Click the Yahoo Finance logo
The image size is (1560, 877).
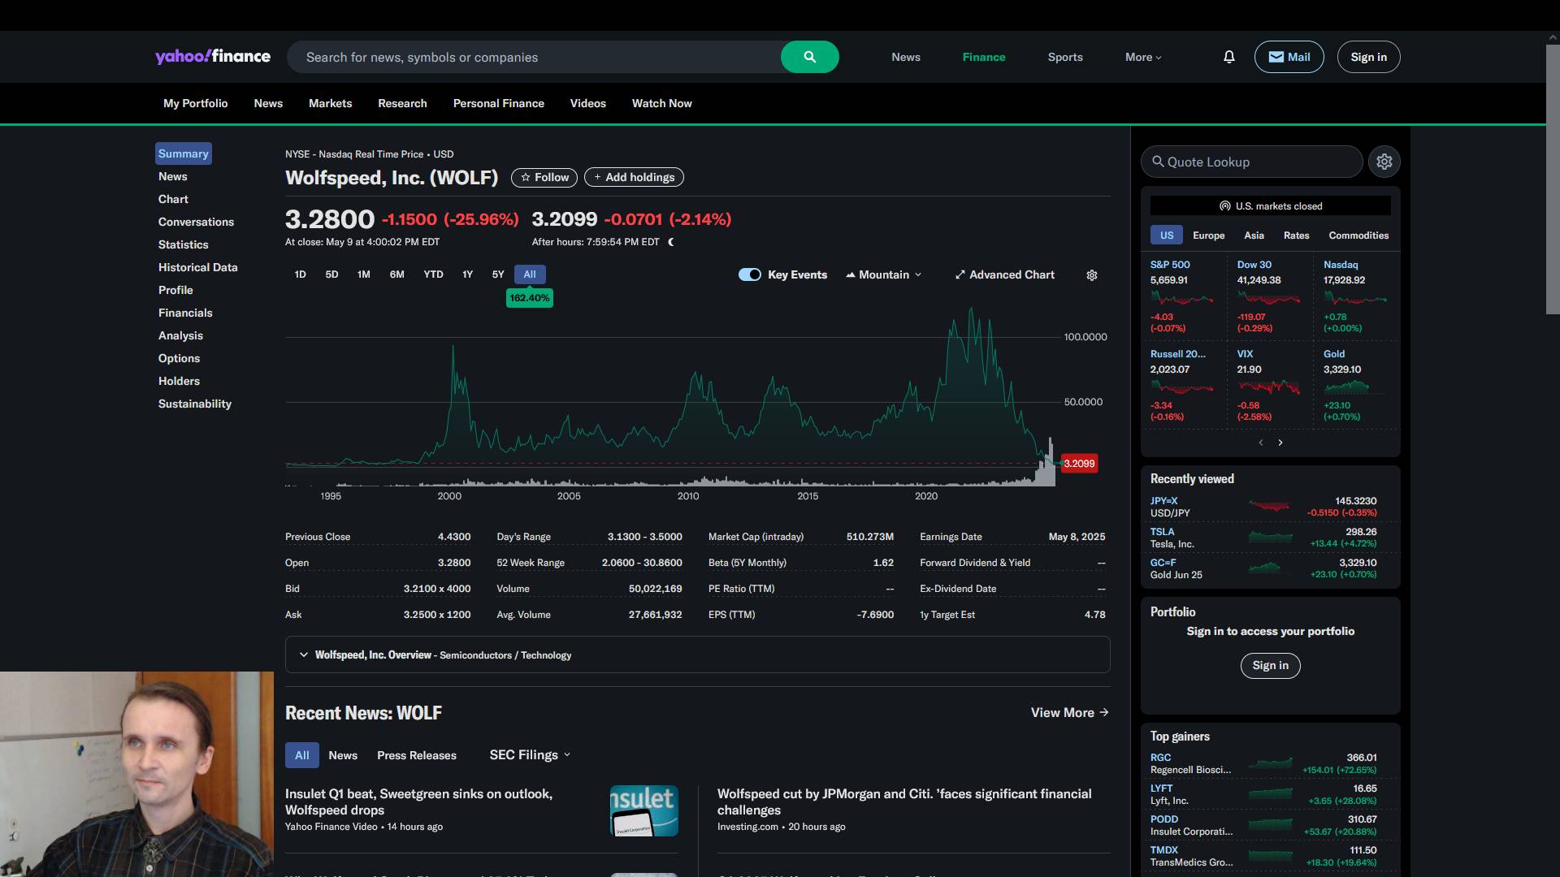click(213, 57)
